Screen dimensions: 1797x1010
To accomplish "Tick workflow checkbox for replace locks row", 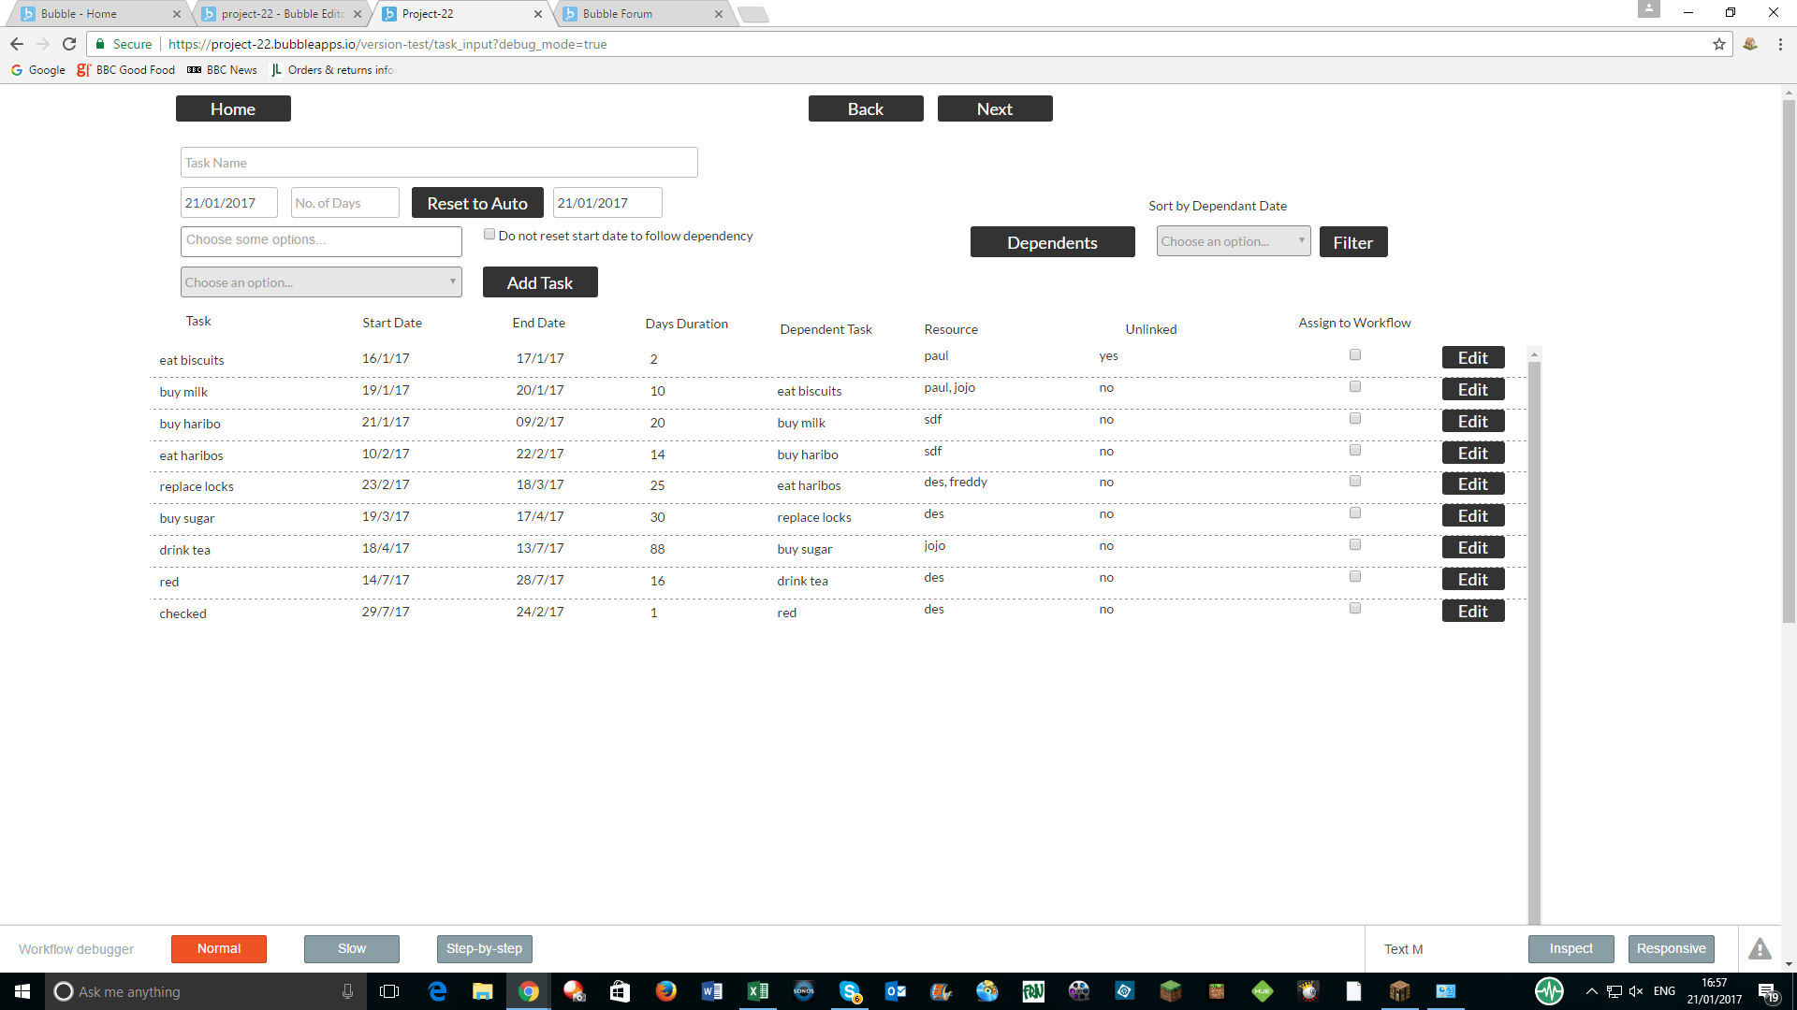I will [x=1354, y=482].
